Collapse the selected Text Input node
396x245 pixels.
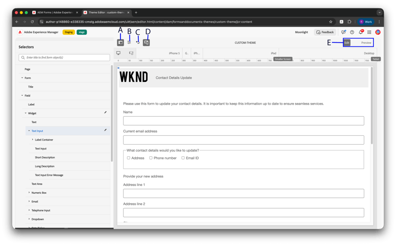pyautogui.click(x=29, y=131)
